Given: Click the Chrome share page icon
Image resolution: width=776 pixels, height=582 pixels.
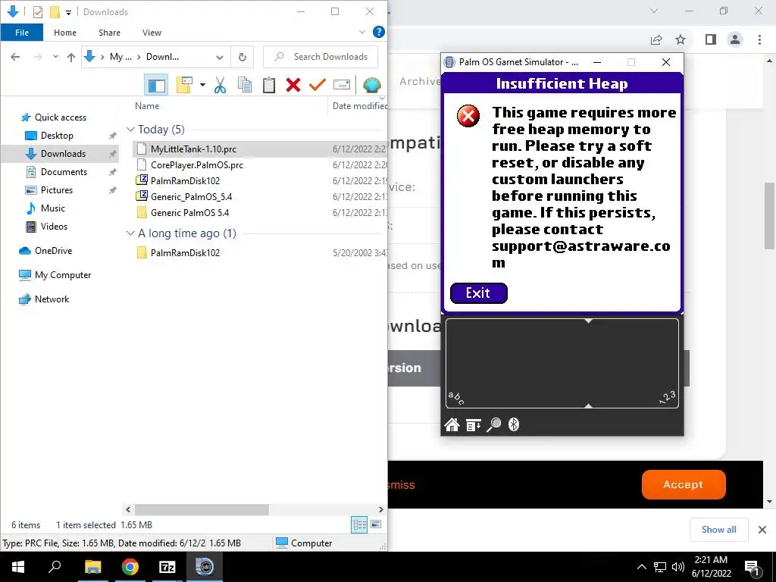Looking at the screenshot, I should pos(656,39).
